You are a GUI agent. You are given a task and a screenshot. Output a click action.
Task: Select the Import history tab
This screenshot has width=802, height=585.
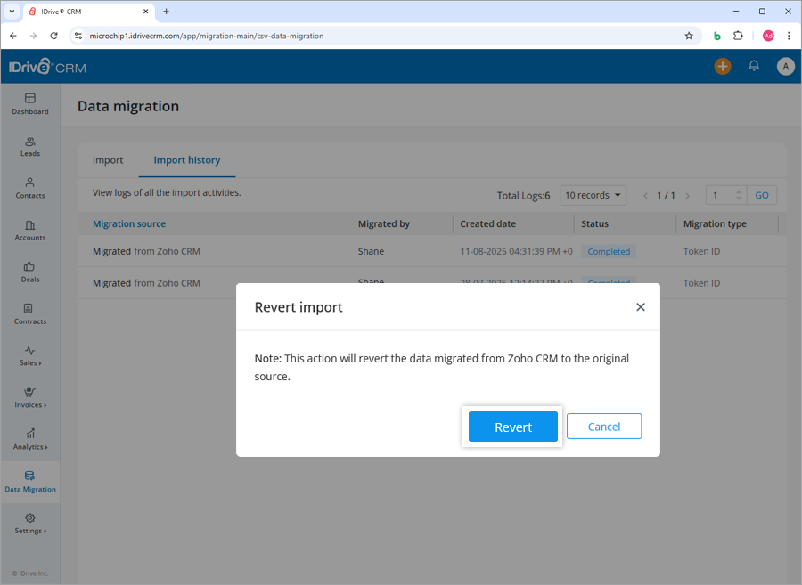coord(186,160)
